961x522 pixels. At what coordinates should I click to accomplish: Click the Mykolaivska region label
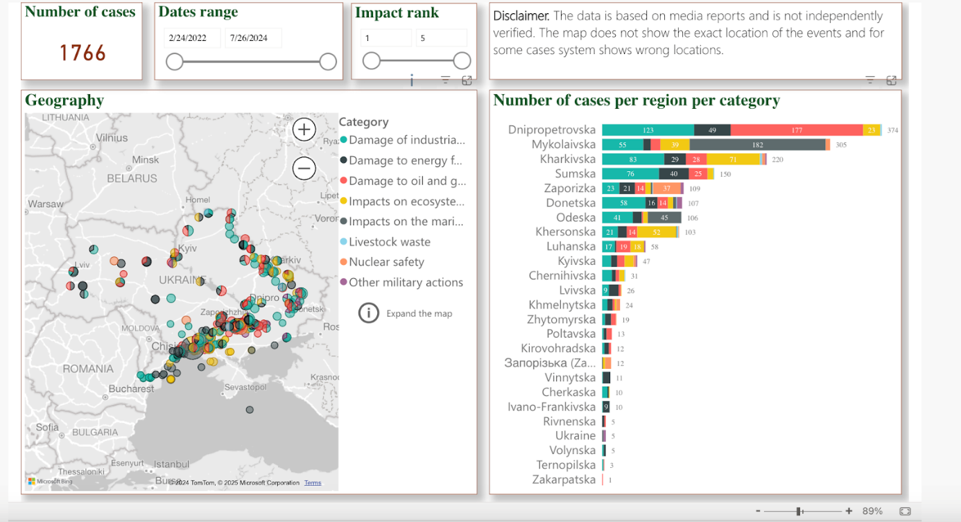[564, 144]
